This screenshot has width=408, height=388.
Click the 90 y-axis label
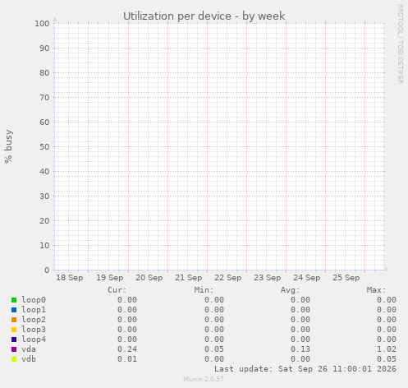pyautogui.click(x=44, y=48)
